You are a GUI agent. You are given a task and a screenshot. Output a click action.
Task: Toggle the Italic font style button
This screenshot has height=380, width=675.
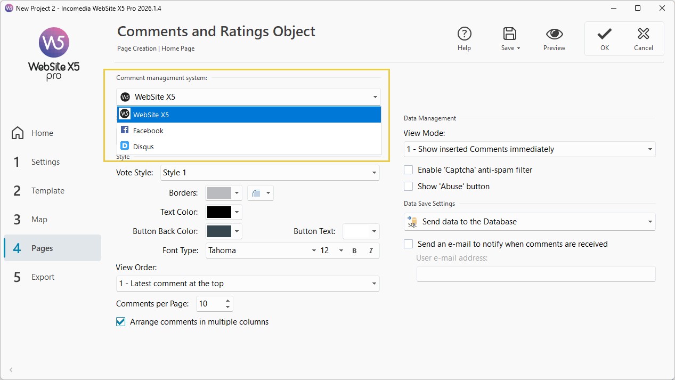[x=371, y=250]
